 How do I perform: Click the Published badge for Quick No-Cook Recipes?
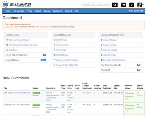(36, 105)
